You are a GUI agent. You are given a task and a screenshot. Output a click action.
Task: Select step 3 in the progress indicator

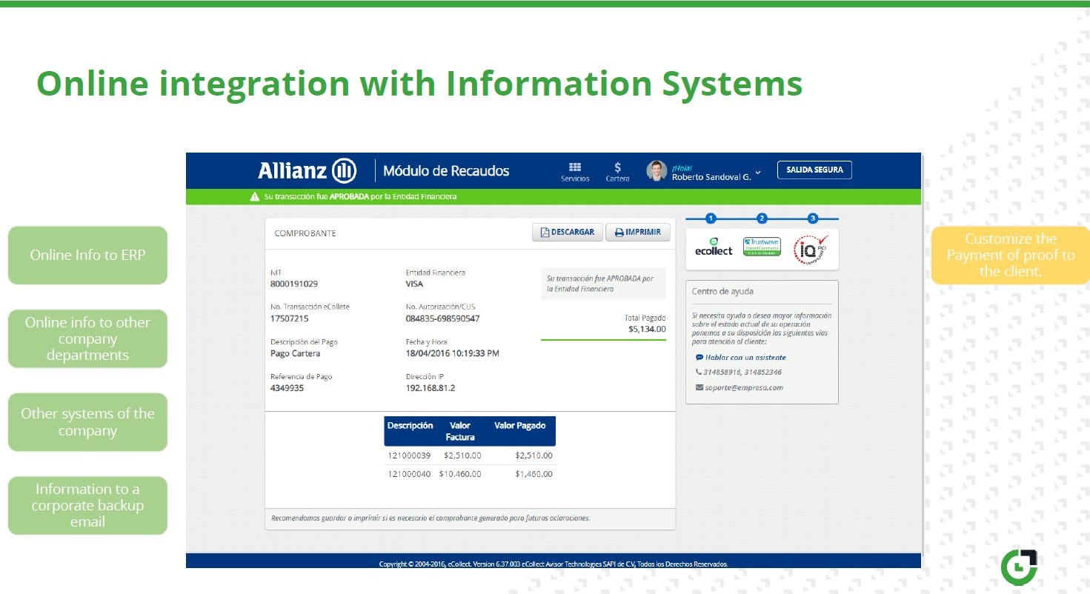(x=813, y=218)
